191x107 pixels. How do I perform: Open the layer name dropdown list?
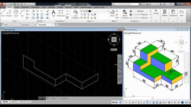point(108,11)
